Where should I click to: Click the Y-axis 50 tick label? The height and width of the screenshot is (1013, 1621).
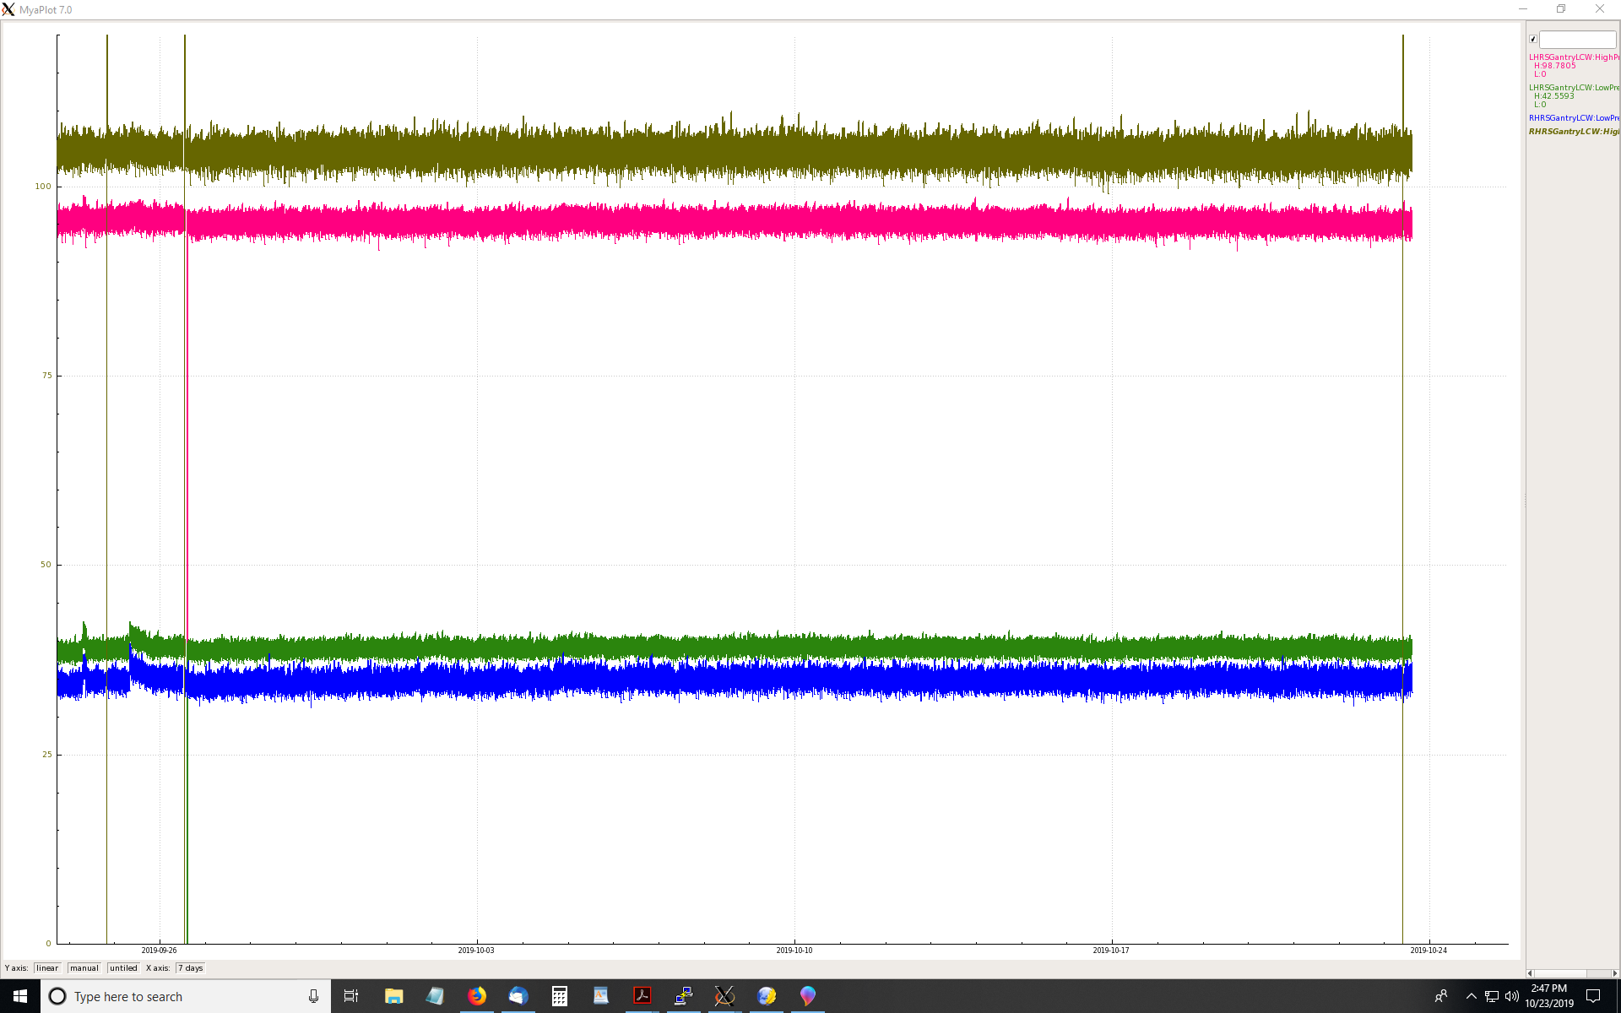coord(46,565)
